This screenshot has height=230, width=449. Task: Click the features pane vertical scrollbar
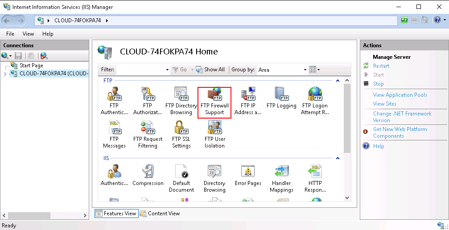347,119
